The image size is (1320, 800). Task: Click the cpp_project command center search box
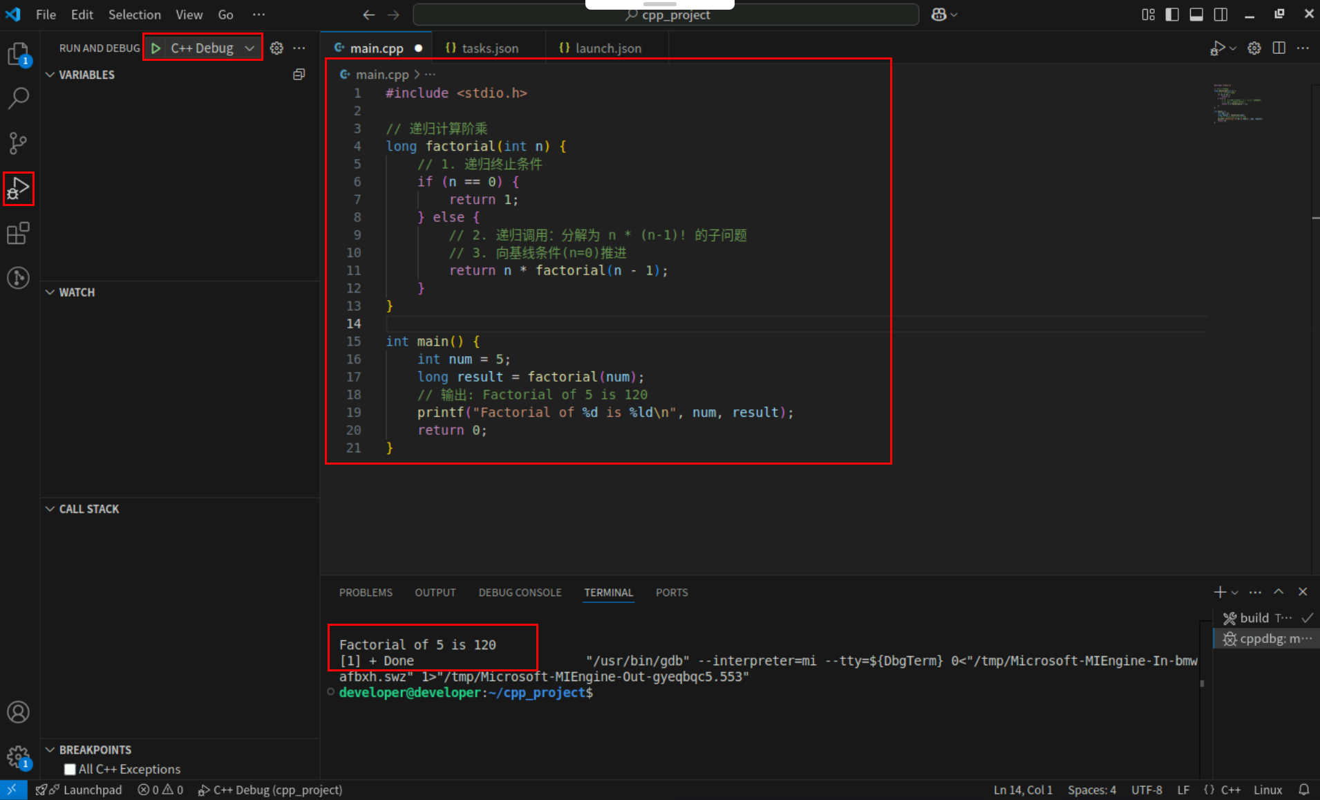click(x=666, y=15)
